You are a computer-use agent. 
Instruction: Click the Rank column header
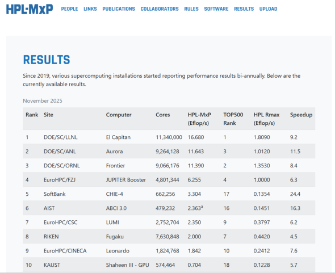(32, 115)
